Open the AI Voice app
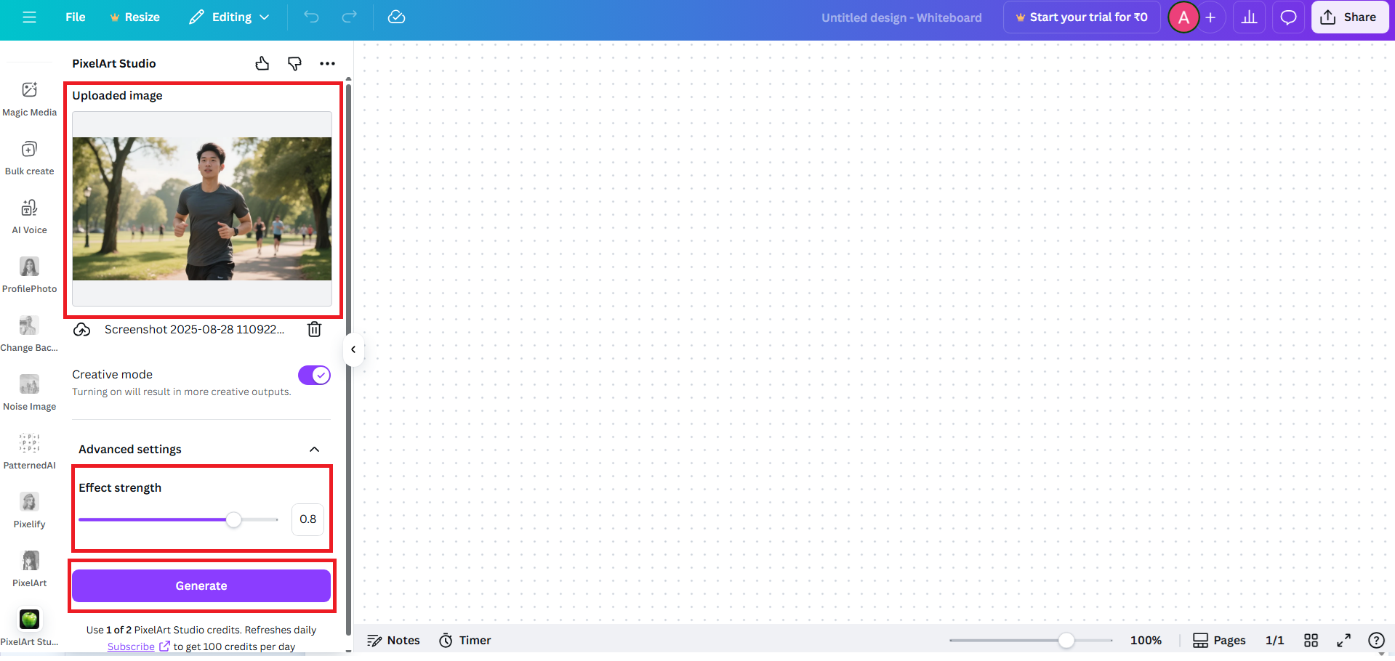Viewport: 1395px width, 661px height. point(29,216)
